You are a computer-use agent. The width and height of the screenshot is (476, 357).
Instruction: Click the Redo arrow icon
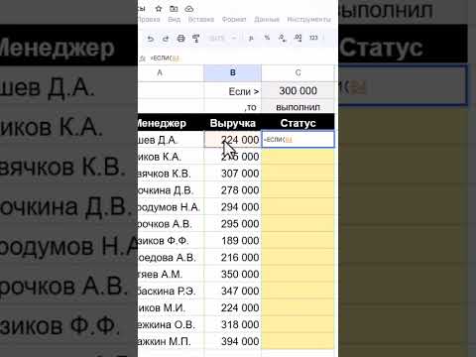(166, 39)
